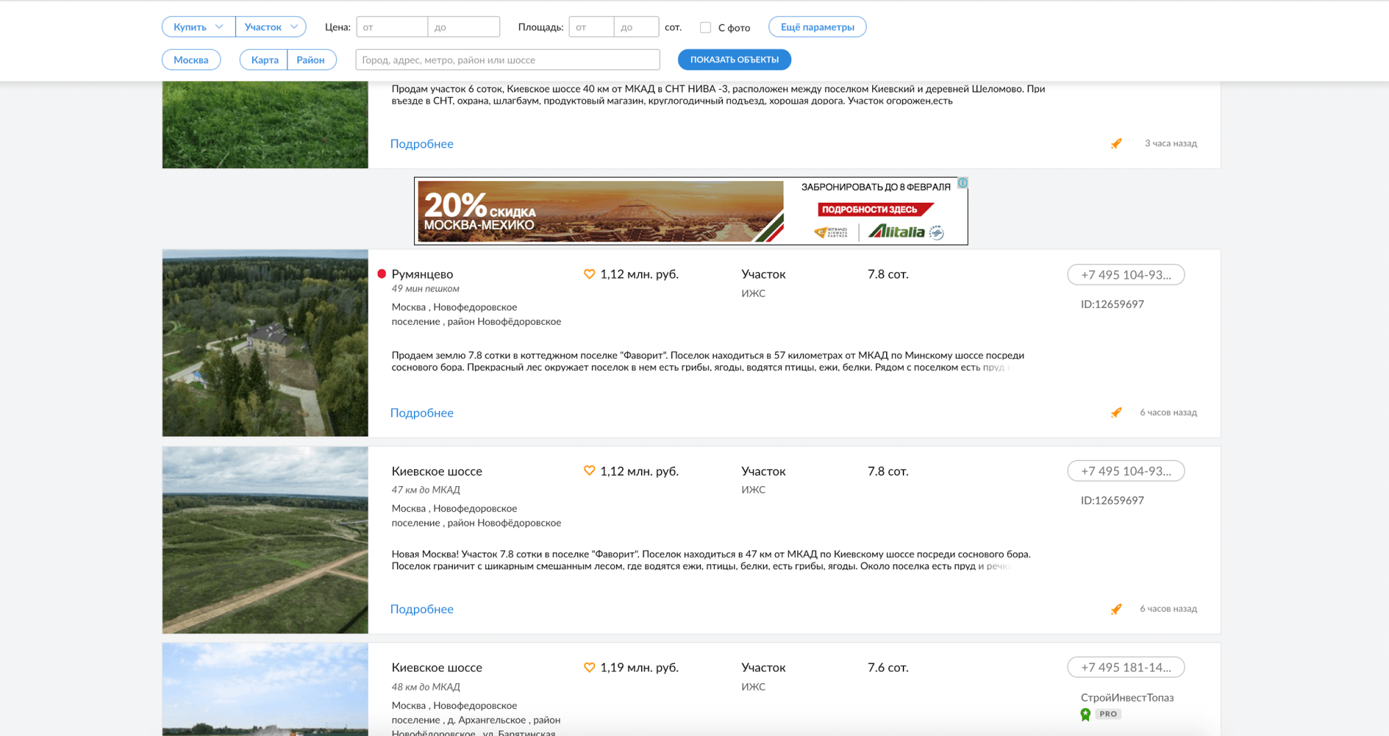The height and width of the screenshot is (736, 1389).
Task: Open 'Ещё параметры' additional filters
Action: click(817, 27)
